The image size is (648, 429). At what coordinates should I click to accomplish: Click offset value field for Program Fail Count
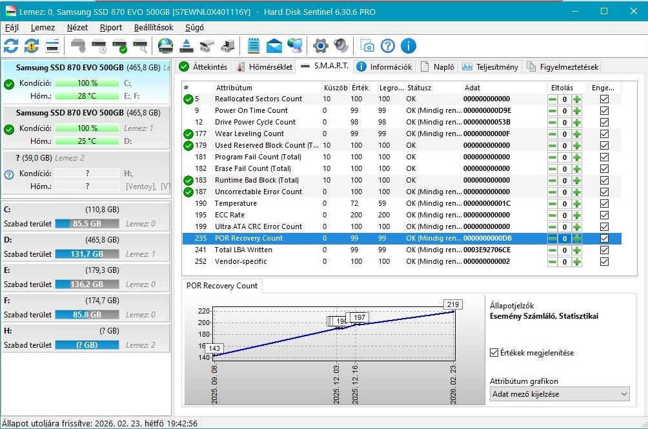(565, 157)
